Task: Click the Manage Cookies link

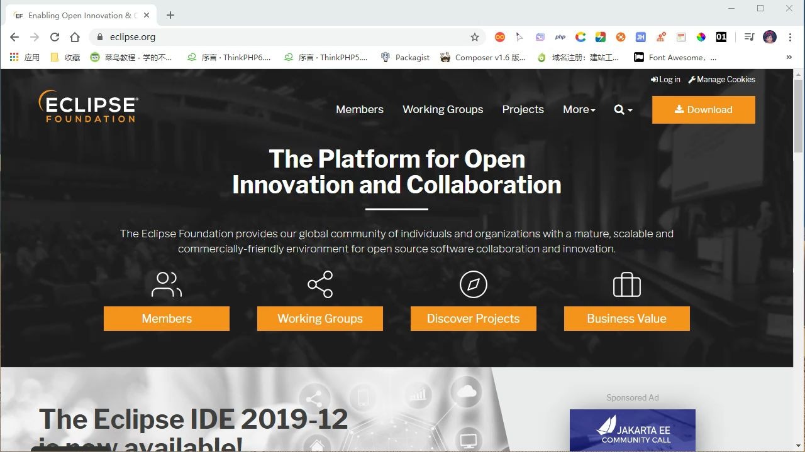Action: point(722,79)
